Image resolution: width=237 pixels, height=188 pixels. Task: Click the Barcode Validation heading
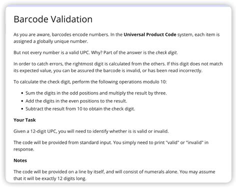click(53, 19)
